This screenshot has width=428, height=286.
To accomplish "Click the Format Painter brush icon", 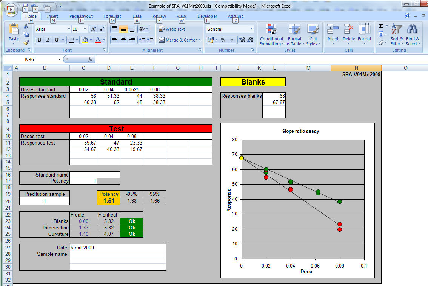I will (26, 42).
